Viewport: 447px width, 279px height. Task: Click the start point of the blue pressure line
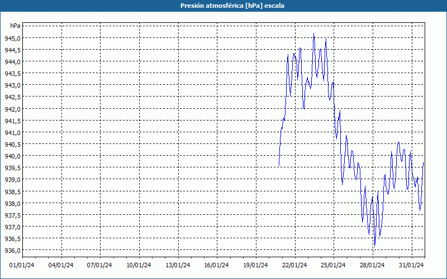279,166
